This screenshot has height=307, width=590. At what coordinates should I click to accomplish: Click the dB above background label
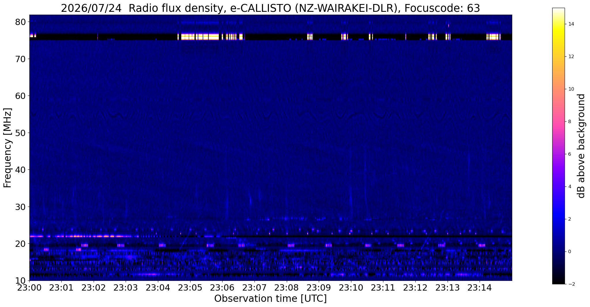pyautogui.click(x=581, y=146)
